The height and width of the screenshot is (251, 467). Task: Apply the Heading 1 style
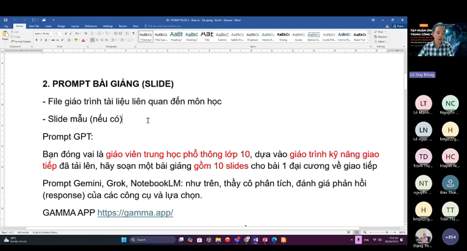click(176, 36)
